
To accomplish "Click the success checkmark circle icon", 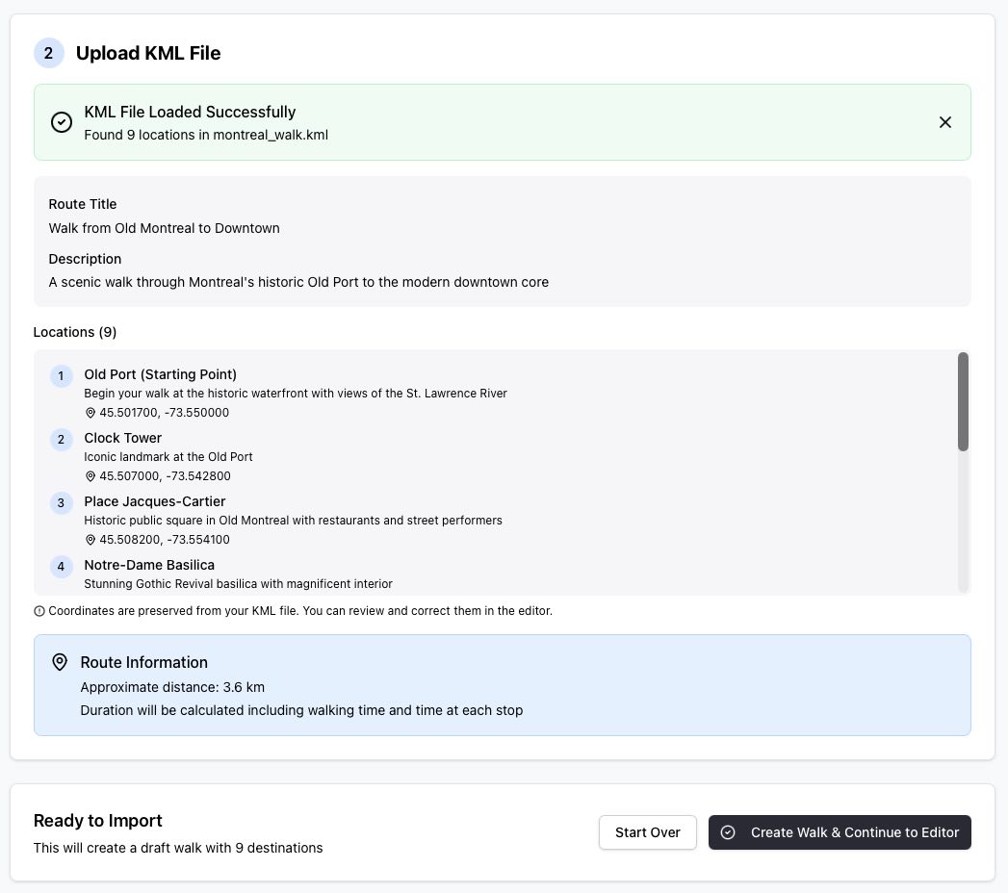I will (x=62, y=122).
